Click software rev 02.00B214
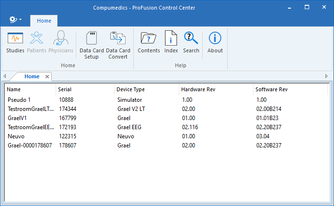This screenshot has height=206, width=334. 269,109
